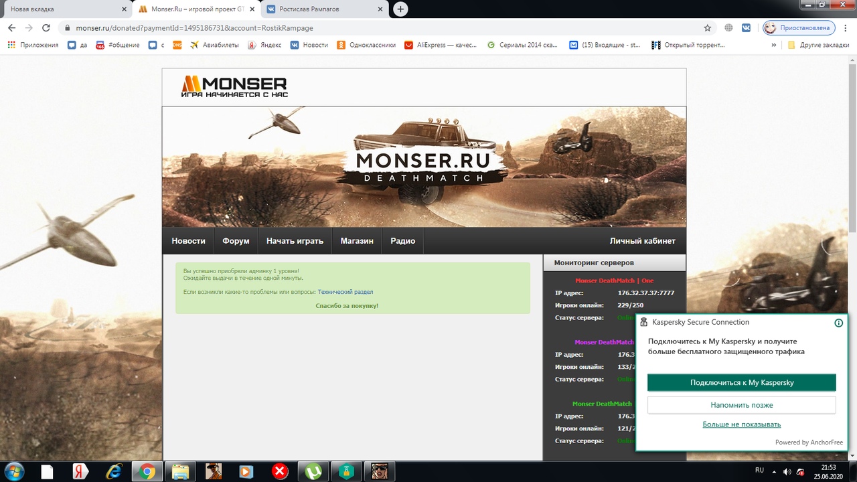Expand the hidden bookmarks chevron
This screenshot has height=482, width=857.
pos(774,45)
